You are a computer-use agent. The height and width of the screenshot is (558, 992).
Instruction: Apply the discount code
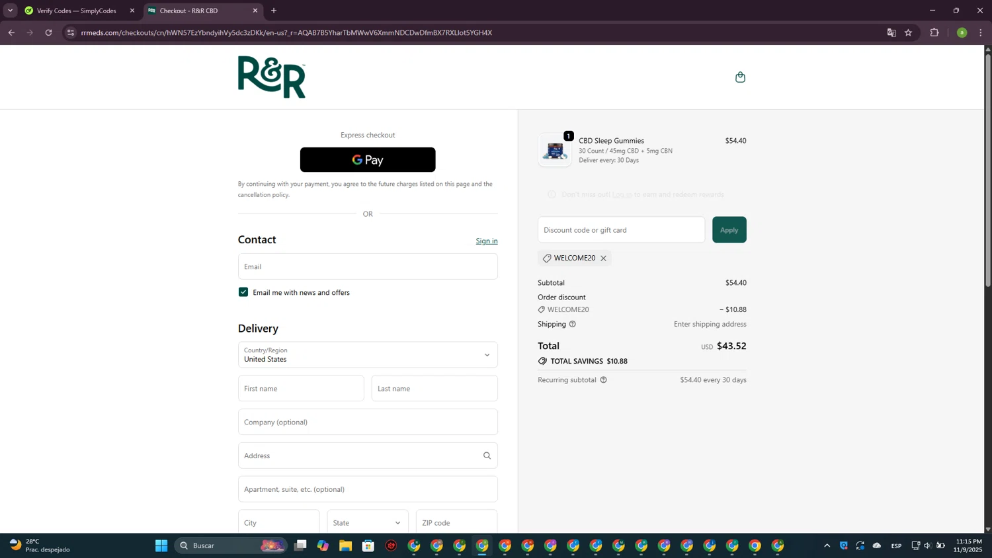tap(729, 230)
